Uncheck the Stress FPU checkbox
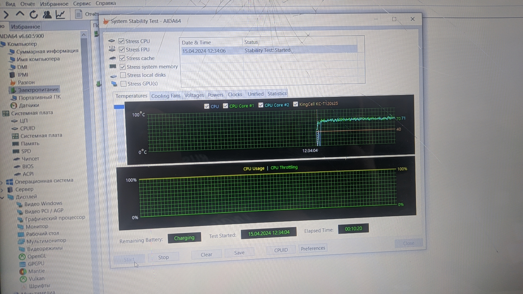Image resolution: width=523 pixels, height=294 pixels. coord(122,50)
